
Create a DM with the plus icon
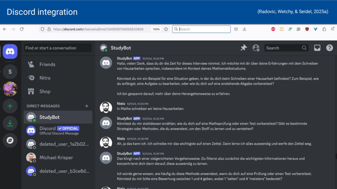pyautogui.click(x=87, y=106)
